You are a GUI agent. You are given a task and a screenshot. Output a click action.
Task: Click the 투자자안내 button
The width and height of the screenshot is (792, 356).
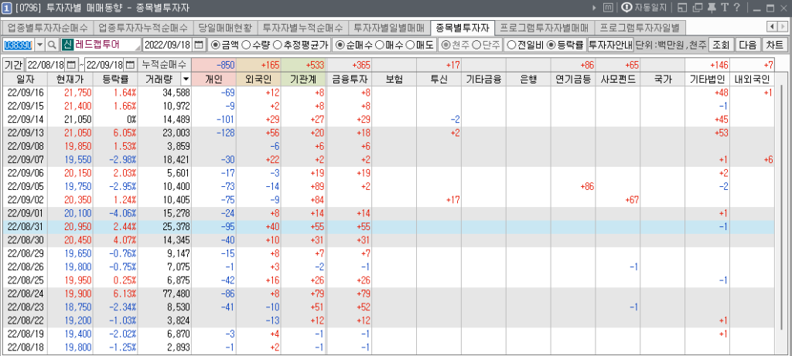[x=609, y=45]
